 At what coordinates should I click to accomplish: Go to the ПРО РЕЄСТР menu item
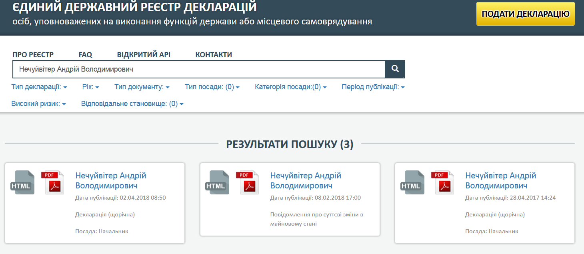pos(33,55)
